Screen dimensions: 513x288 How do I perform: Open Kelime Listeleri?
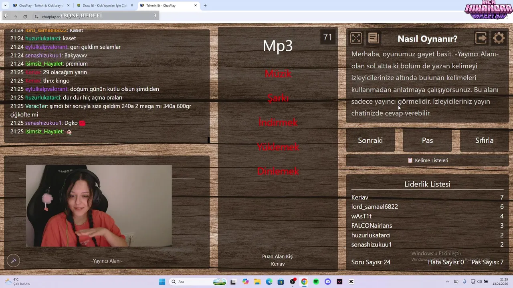428,160
